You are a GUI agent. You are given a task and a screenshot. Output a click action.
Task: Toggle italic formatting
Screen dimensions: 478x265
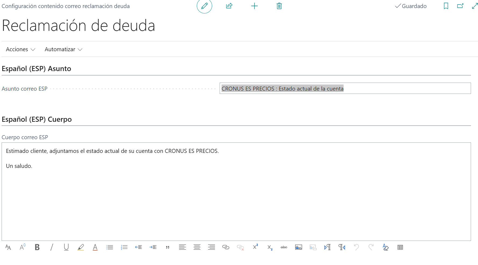[52, 247]
